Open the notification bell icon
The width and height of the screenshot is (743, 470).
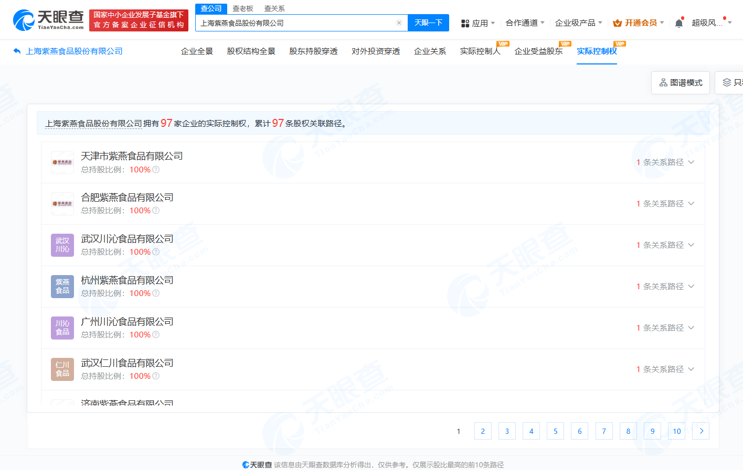(x=678, y=22)
